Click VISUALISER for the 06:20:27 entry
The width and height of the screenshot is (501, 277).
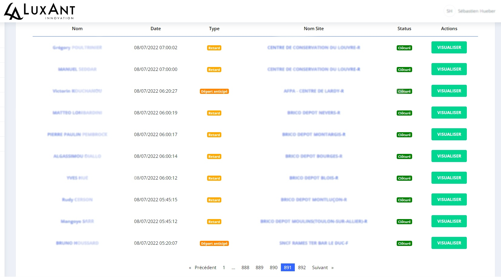click(449, 91)
